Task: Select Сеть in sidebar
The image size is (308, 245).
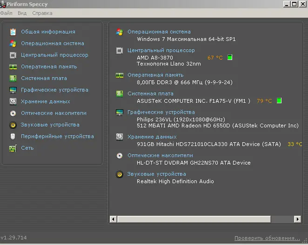Action: tap(27, 148)
